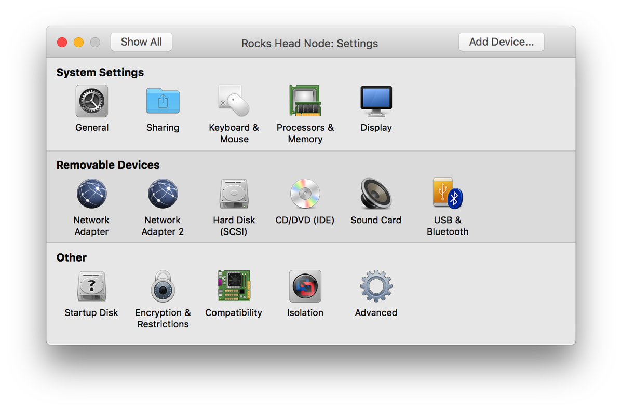Click the Removable Devices heading
The image size is (622, 411).
108,165
